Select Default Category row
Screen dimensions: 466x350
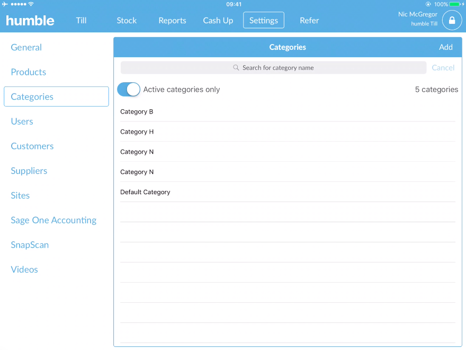(288, 192)
